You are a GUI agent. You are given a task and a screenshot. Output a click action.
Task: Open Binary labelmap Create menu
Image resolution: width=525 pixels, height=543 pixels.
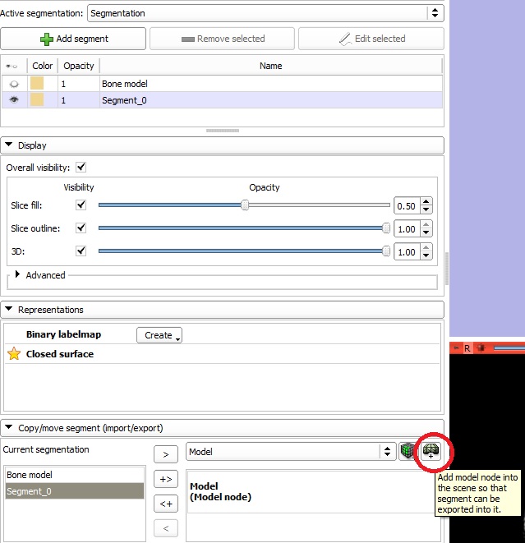(x=159, y=335)
